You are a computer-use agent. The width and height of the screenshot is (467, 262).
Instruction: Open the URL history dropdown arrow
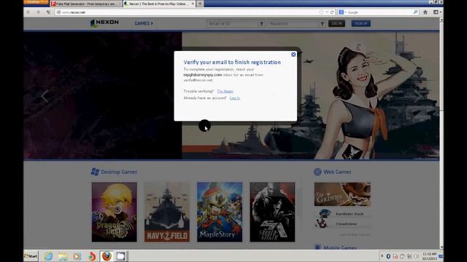[x=327, y=12]
